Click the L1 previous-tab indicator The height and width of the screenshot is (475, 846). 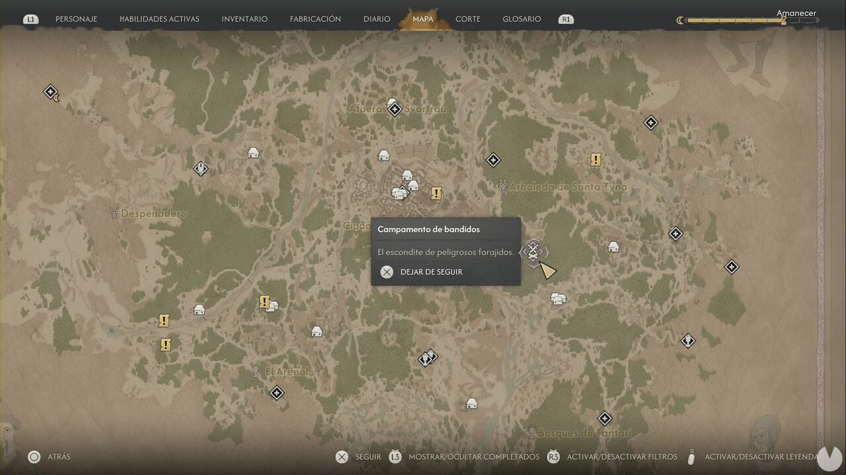coord(30,19)
